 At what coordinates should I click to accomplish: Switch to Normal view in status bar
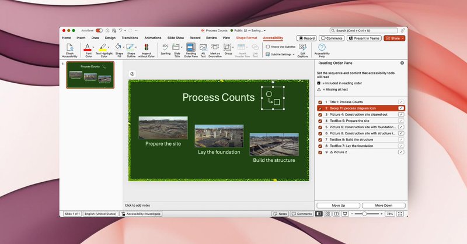click(319, 214)
